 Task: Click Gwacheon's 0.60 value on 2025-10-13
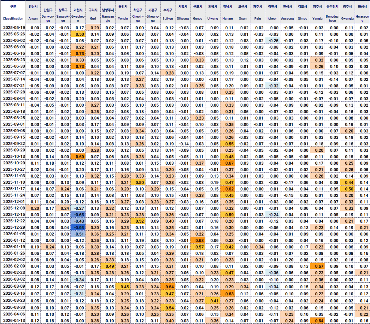click(78, 157)
